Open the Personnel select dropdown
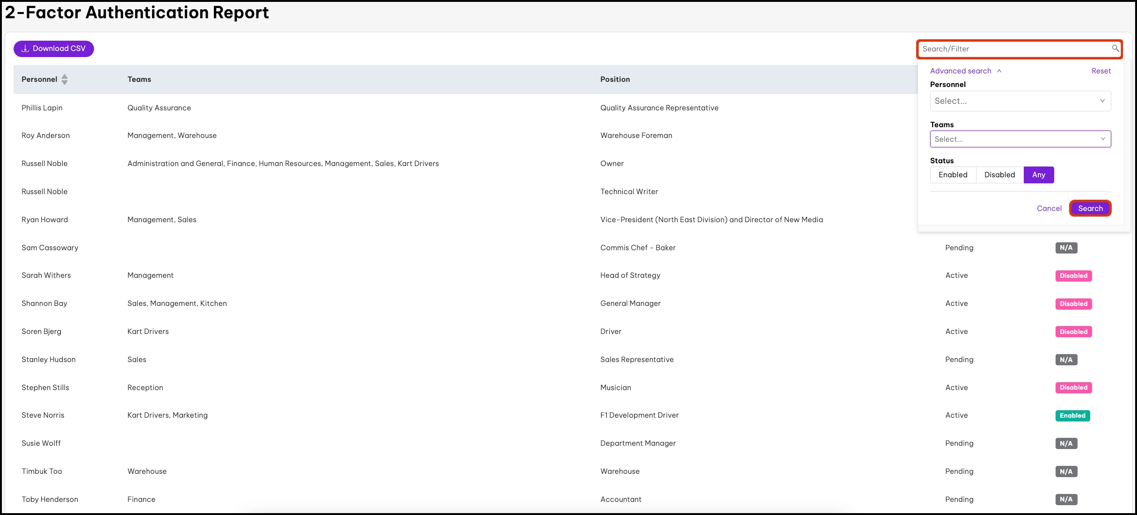Viewport: 1137px width, 515px height. click(x=1020, y=101)
